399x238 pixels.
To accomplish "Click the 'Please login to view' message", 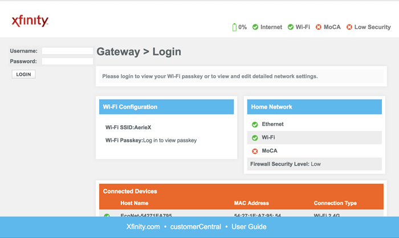I will (x=210, y=76).
